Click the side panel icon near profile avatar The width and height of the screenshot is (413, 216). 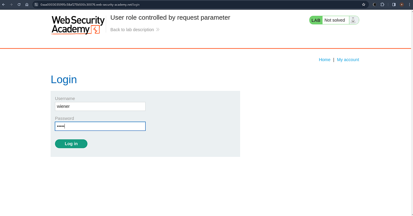coord(393,4)
